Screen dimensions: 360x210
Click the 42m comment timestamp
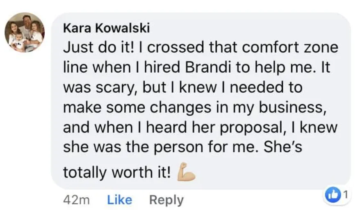tap(76, 200)
